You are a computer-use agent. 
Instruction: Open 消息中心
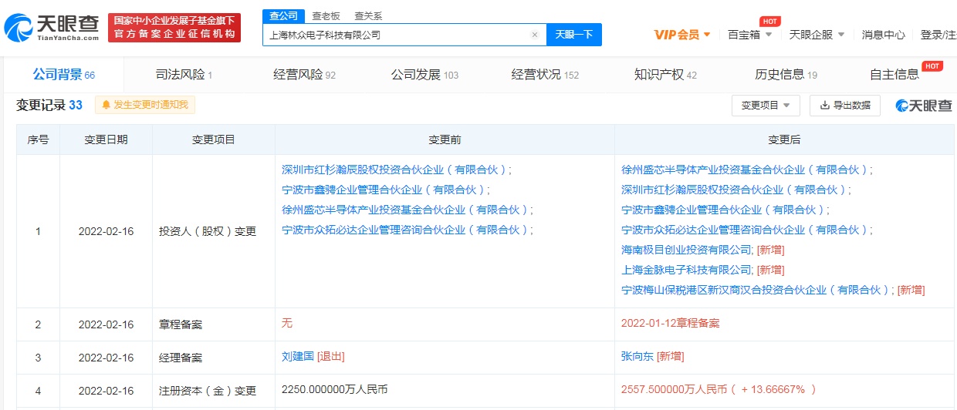tap(883, 35)
